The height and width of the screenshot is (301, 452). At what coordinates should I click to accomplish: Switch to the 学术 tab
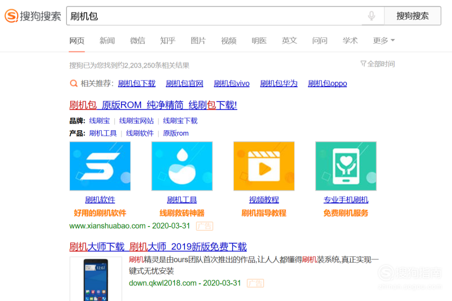350,41
